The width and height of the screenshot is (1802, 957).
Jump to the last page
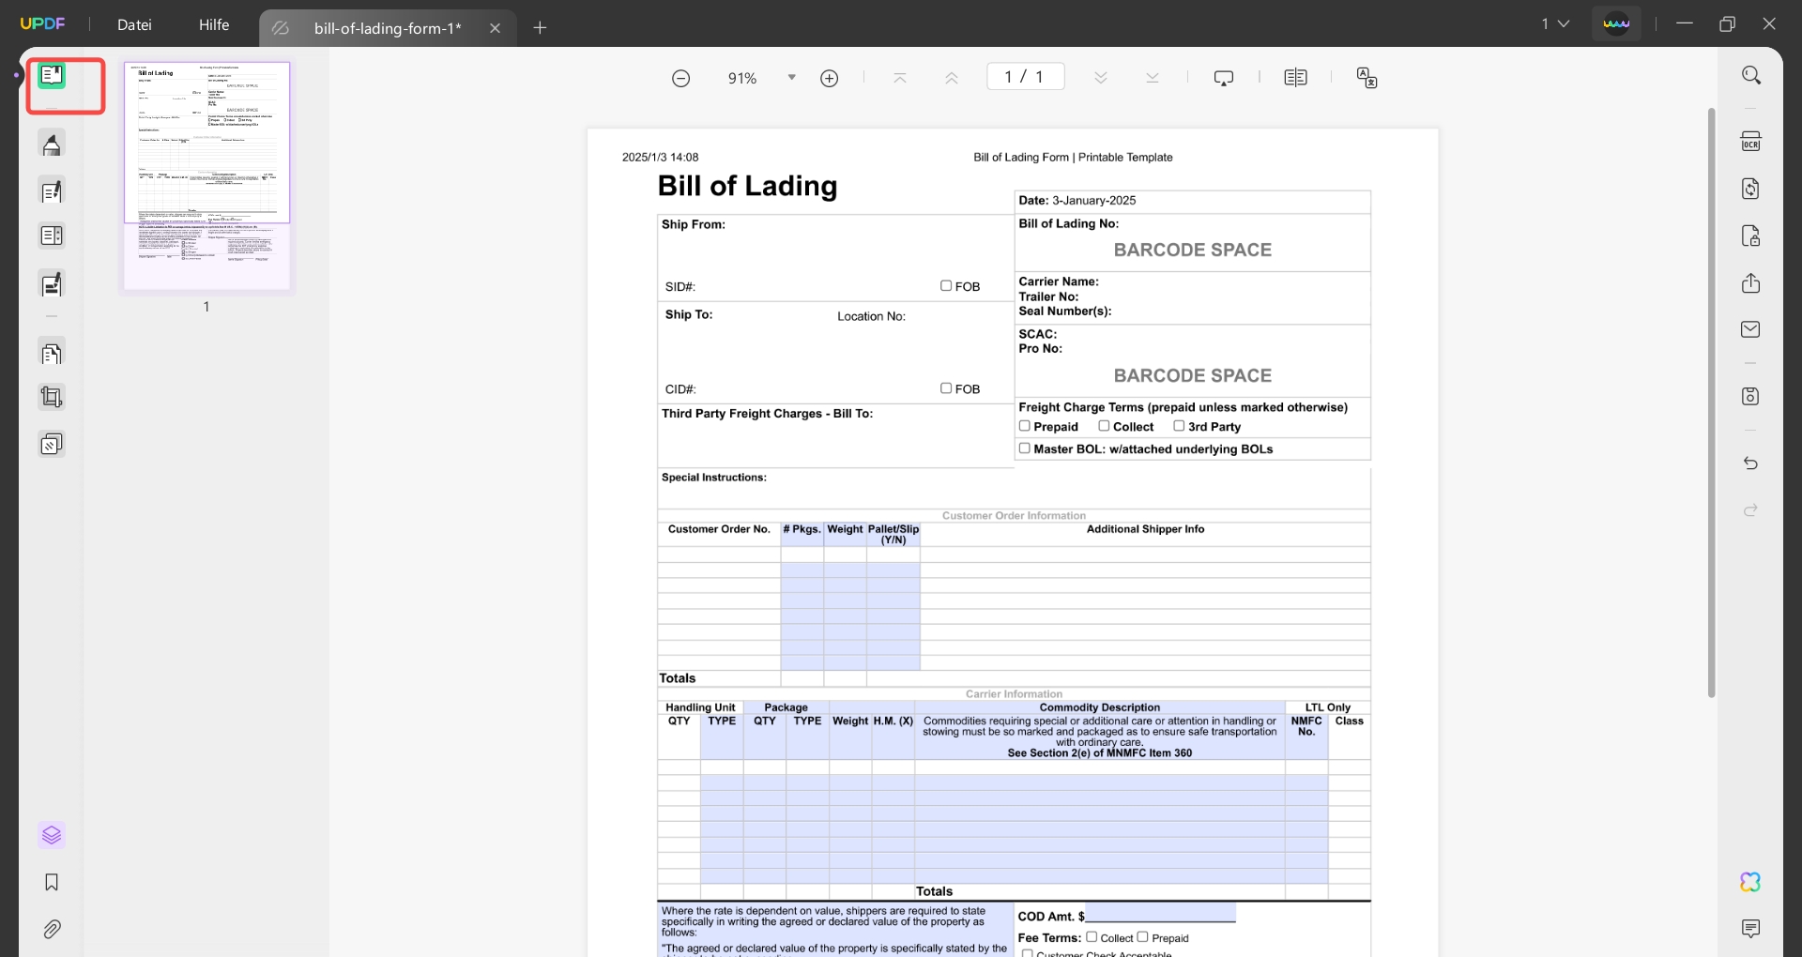point(1153,78)
